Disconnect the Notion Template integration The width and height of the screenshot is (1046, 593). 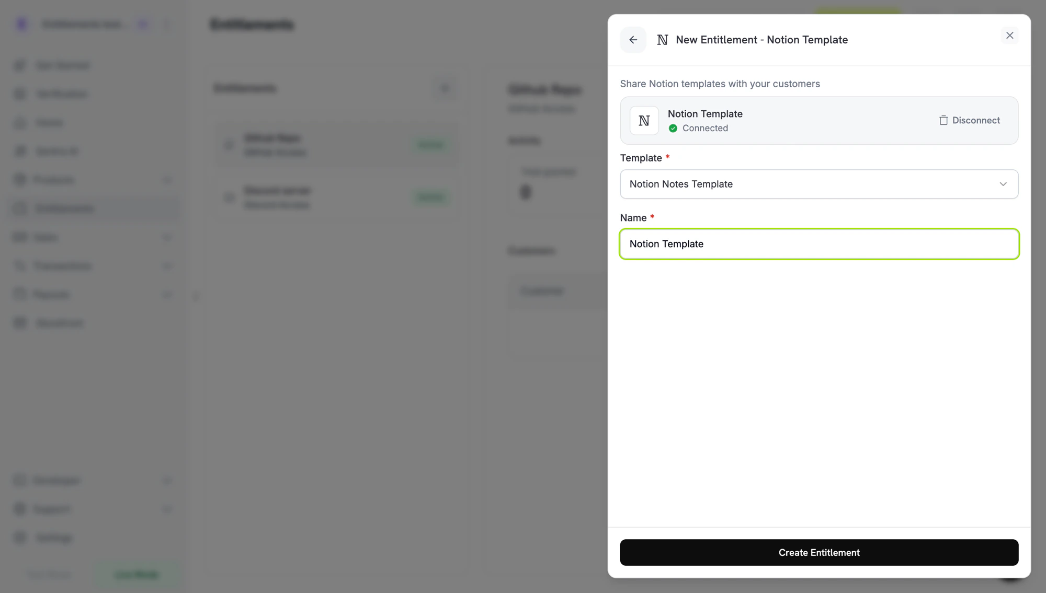pos(969,120)
